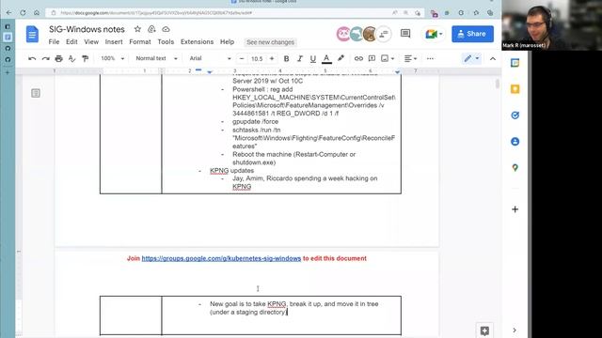Open the text alignment dropdown
This screenshot has height=338, width=602.
point(410,58)
